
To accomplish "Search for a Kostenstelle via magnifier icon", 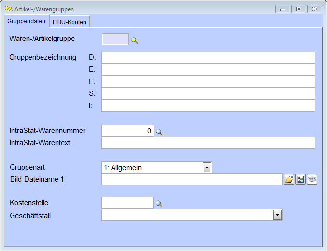I will (159, 204).
